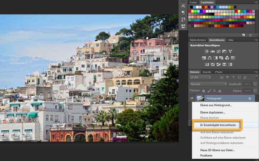
Task: Open the Fläche slider arrow
Action: pyautogui.click(x=255, y=91)
